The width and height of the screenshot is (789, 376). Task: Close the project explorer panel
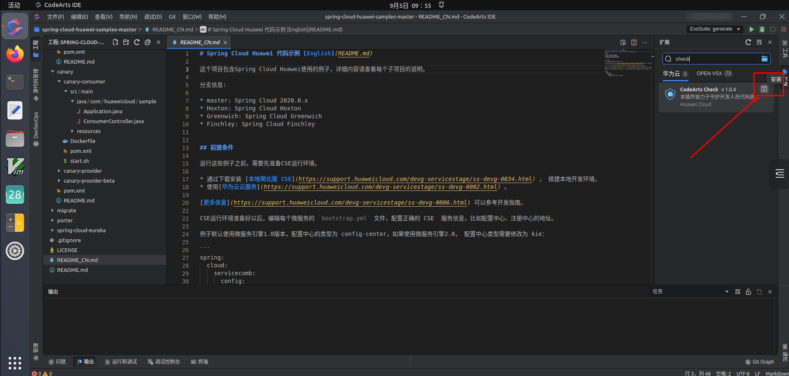(x=158, y=42)
